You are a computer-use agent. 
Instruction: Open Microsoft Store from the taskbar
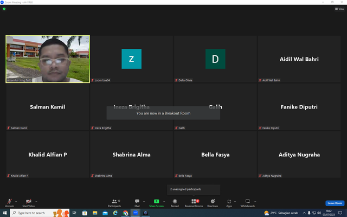[85, 213]
